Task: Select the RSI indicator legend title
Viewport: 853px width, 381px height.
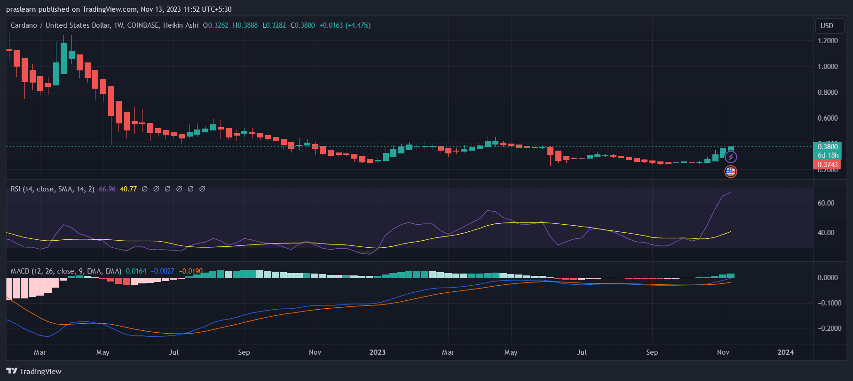Action: 52,189
